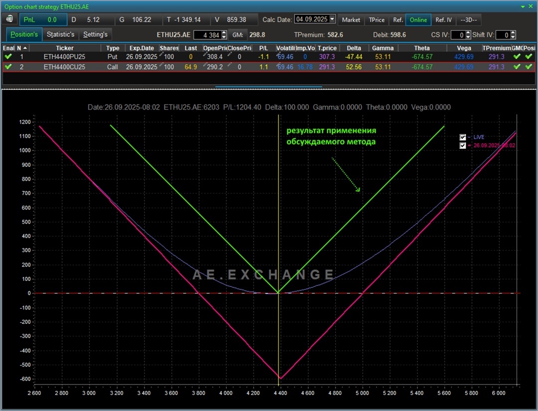
Task: Toggle Enabled checkmark for ETH4400PU25 row
Action: (8, 57)
